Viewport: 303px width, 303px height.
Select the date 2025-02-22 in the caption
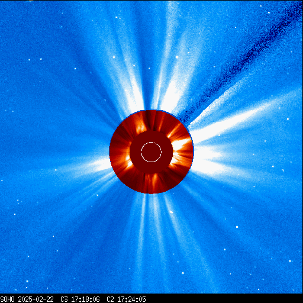[x=36, y=299]
